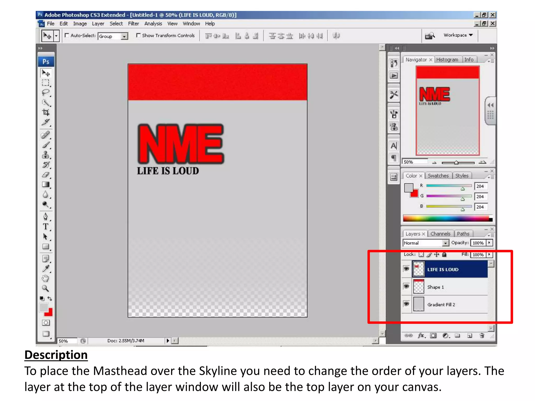
Task: Select the History Brush tool
Action: [46, 164]
